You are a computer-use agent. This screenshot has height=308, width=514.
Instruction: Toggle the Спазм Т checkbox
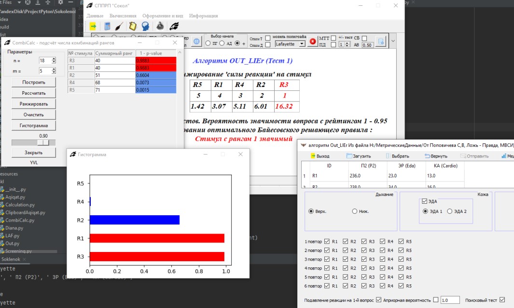[268, 38]
